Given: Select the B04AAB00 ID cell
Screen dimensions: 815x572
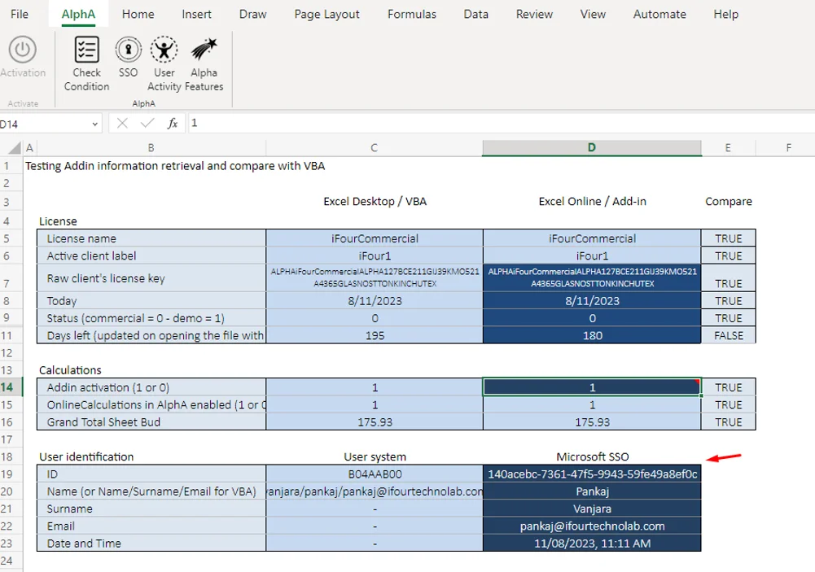Looking at the screenshot, I should (375, 474).
